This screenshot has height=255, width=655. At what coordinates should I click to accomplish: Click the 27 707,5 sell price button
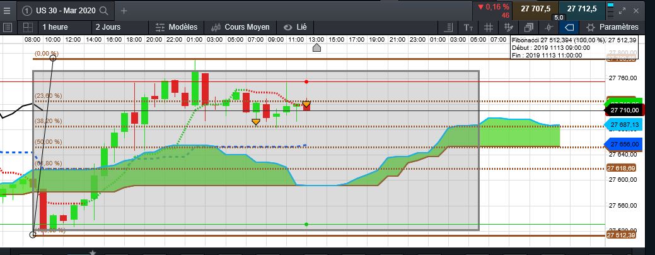pos(535,8)
